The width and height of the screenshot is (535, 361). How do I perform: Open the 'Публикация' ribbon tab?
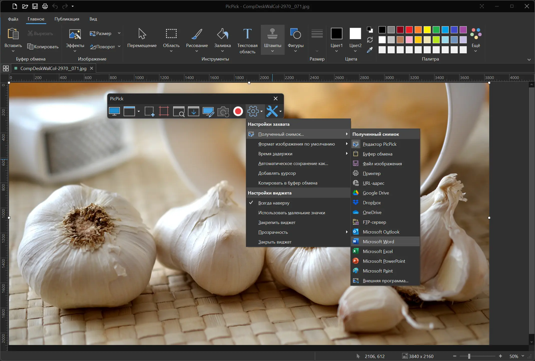(x=67, y=19)
